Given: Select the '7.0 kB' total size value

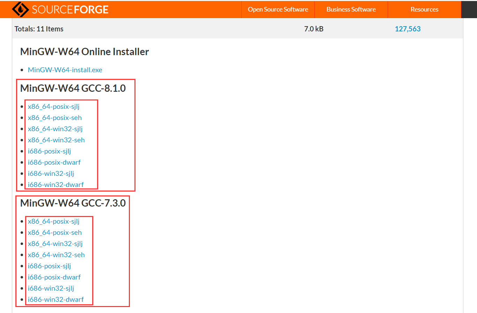Looking at the screenshot, I should tap(314, 29).
